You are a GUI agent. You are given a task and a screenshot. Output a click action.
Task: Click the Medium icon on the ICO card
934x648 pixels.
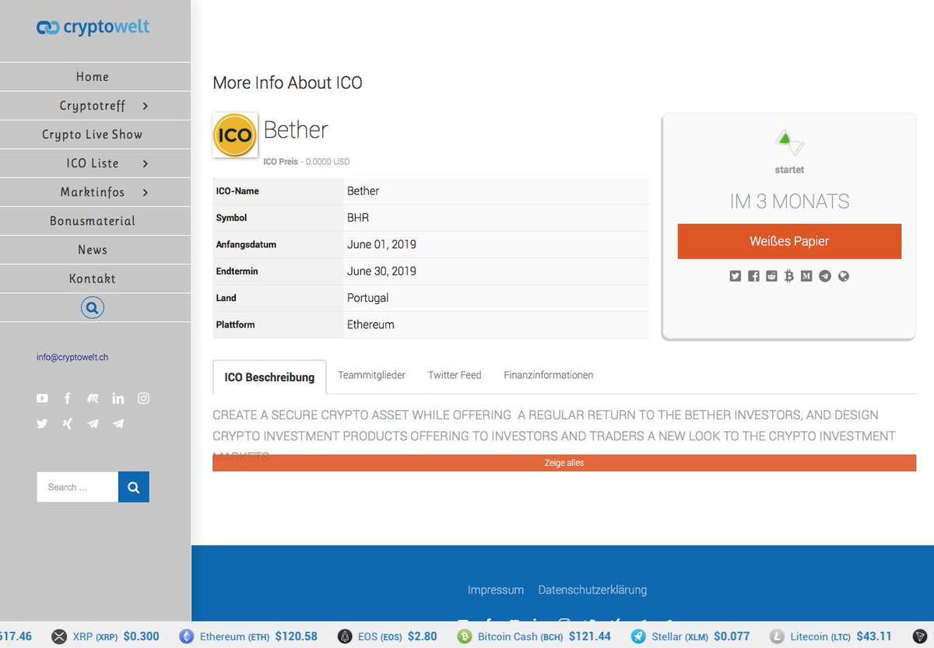click(x=806, y=276)
